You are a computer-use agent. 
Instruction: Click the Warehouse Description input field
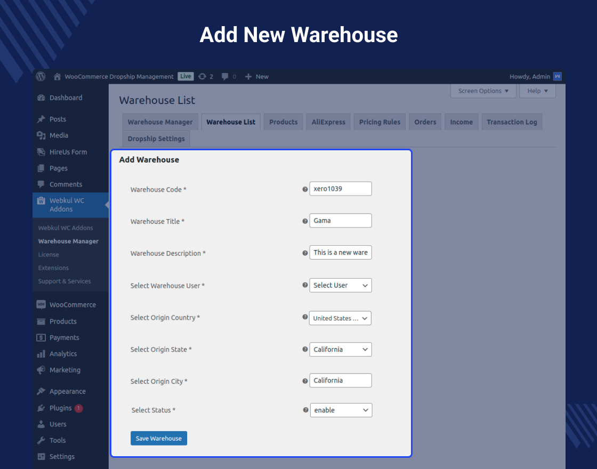(x=341, y=253)
